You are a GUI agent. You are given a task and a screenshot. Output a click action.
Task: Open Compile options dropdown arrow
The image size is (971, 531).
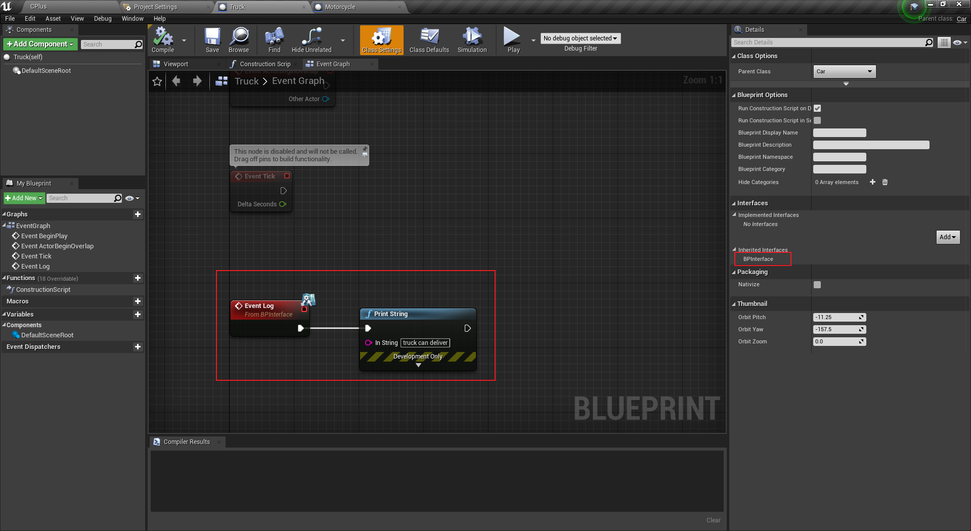point(184,40)
